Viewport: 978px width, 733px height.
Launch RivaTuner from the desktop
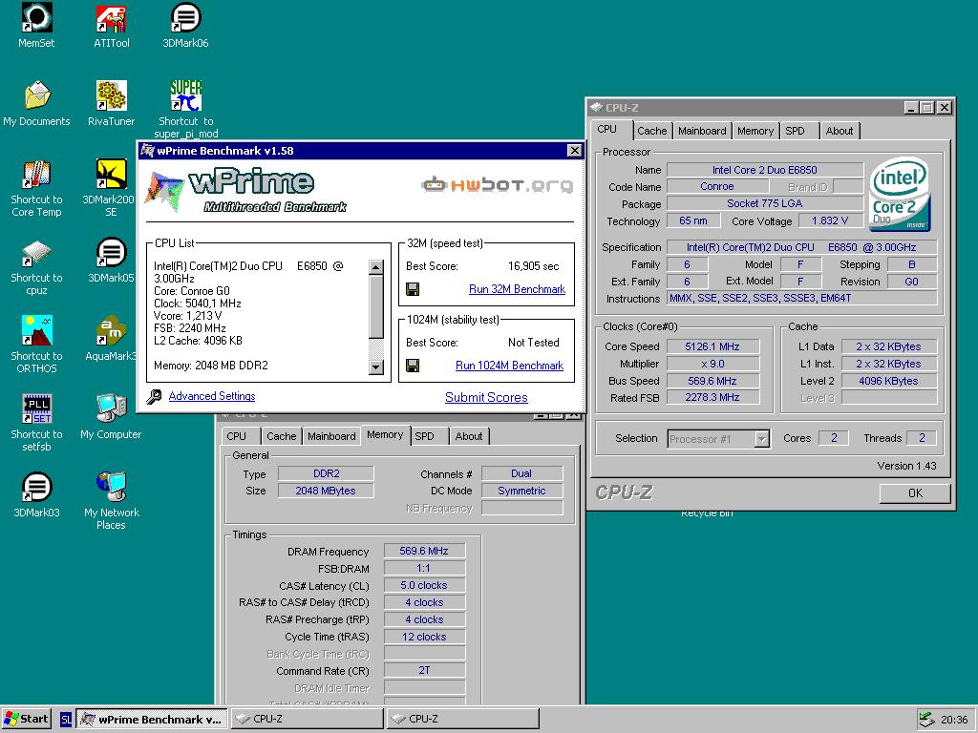pyautogui.click(x=111, y=95)
